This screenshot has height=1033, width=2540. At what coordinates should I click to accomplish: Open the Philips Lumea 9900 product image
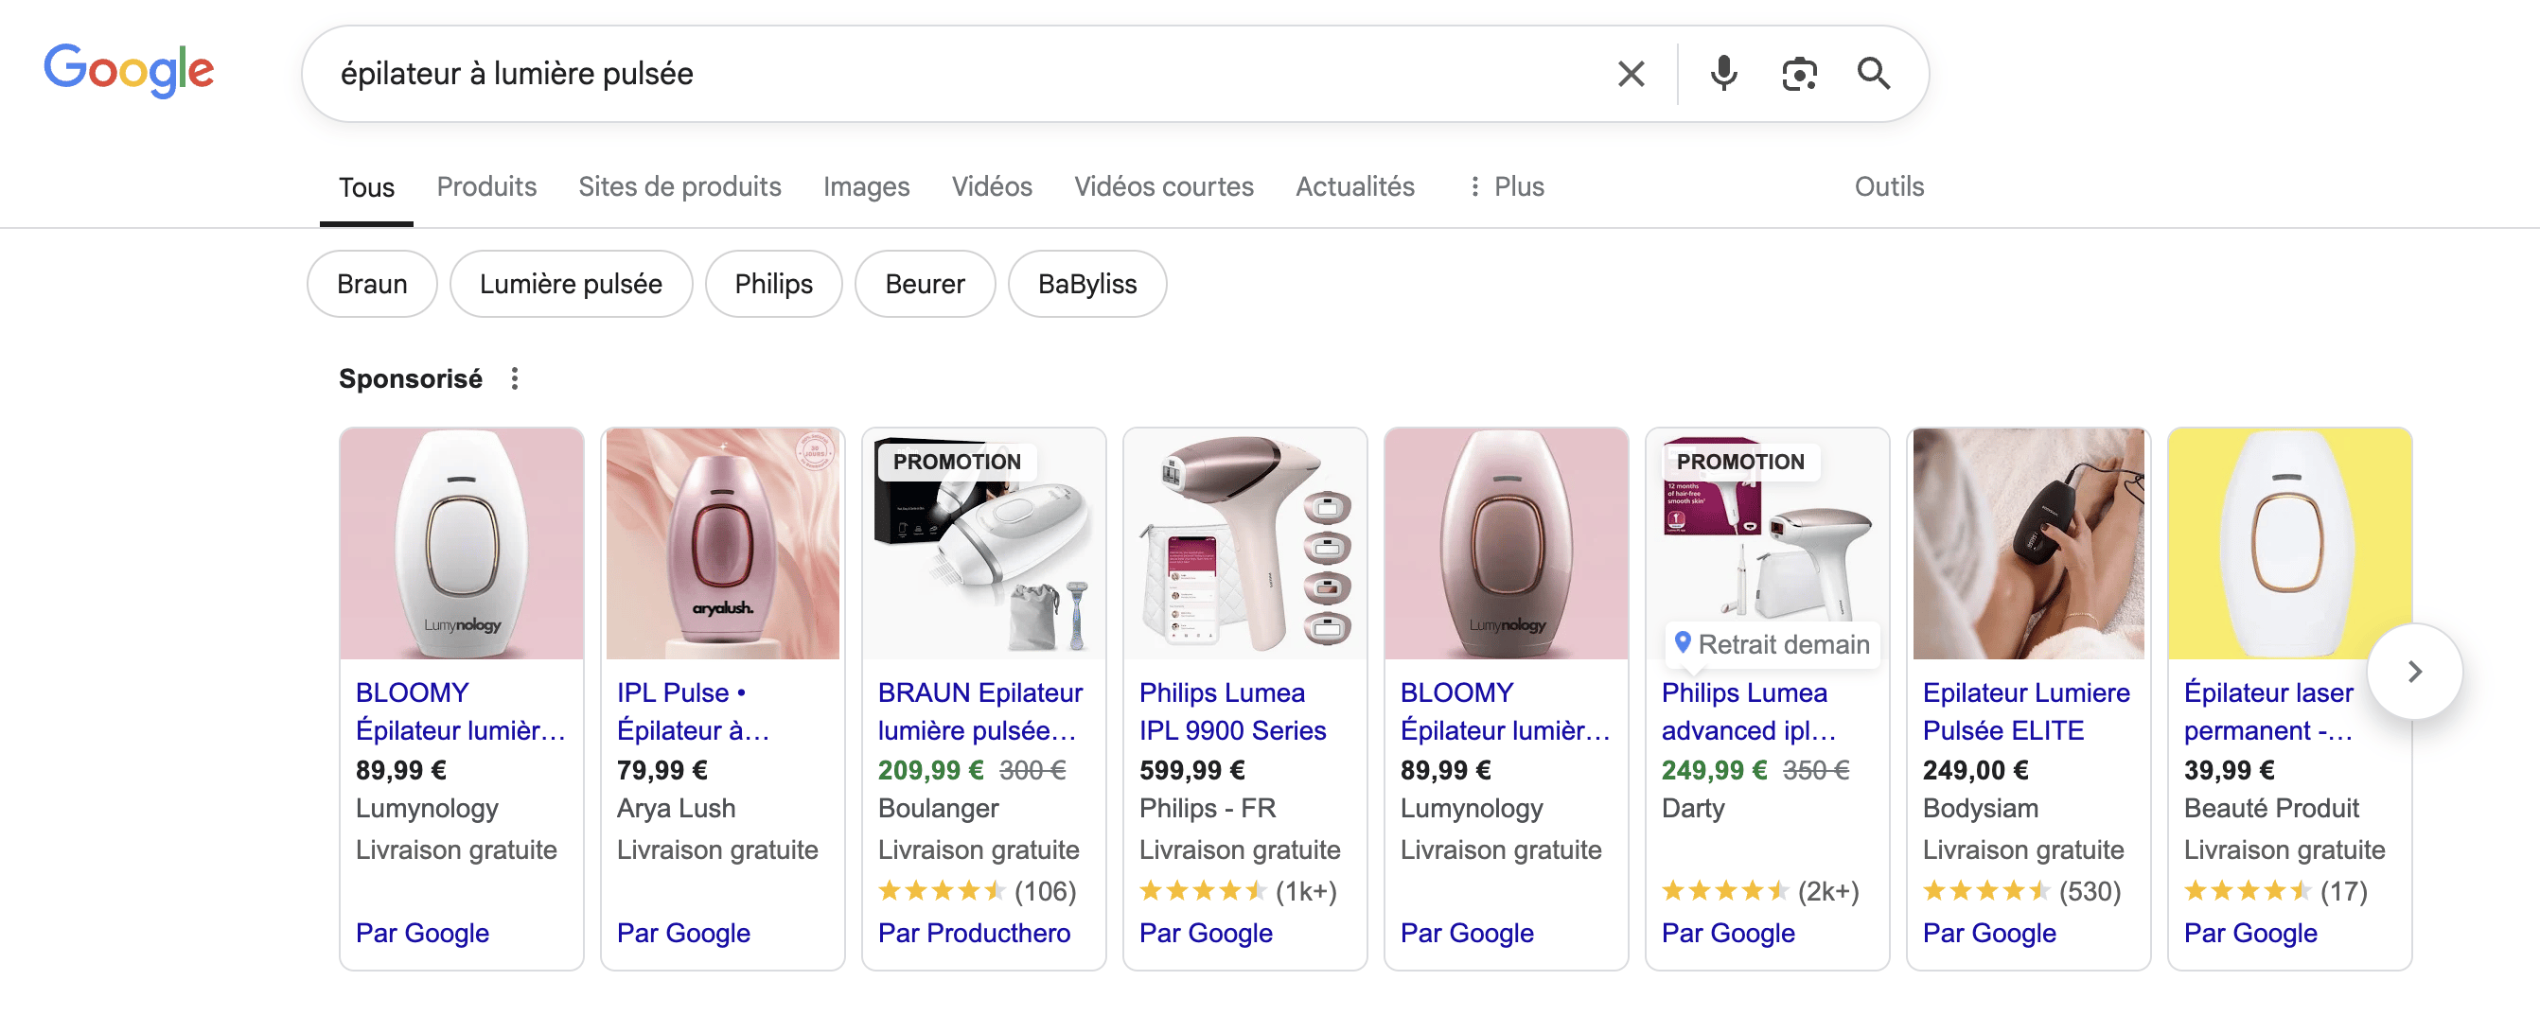coord(1245,543)
